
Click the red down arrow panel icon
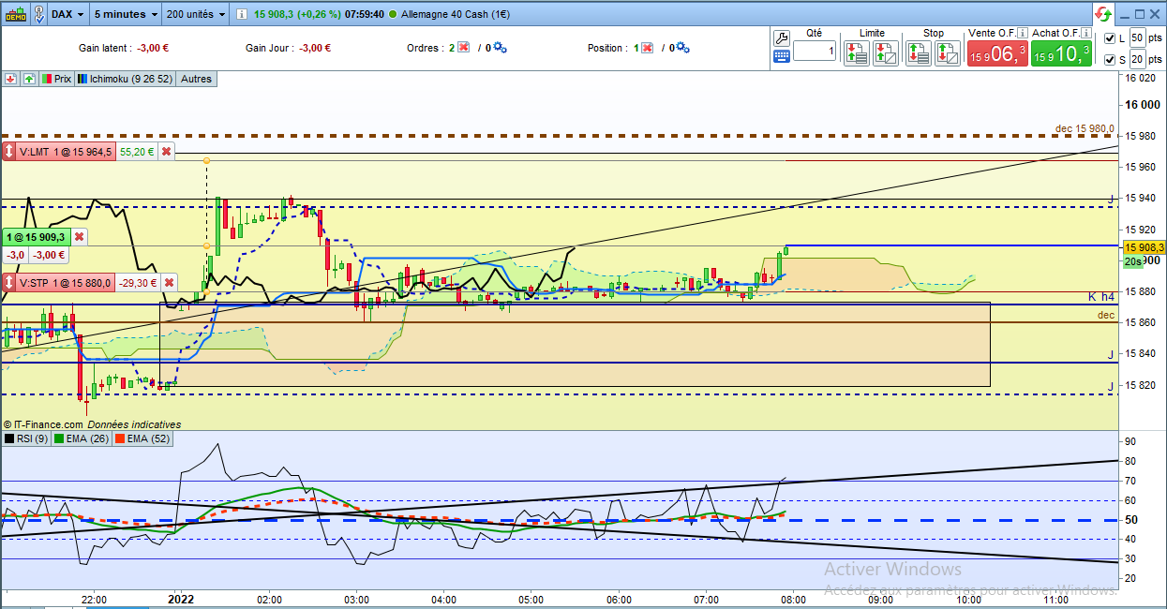(10, 80)
